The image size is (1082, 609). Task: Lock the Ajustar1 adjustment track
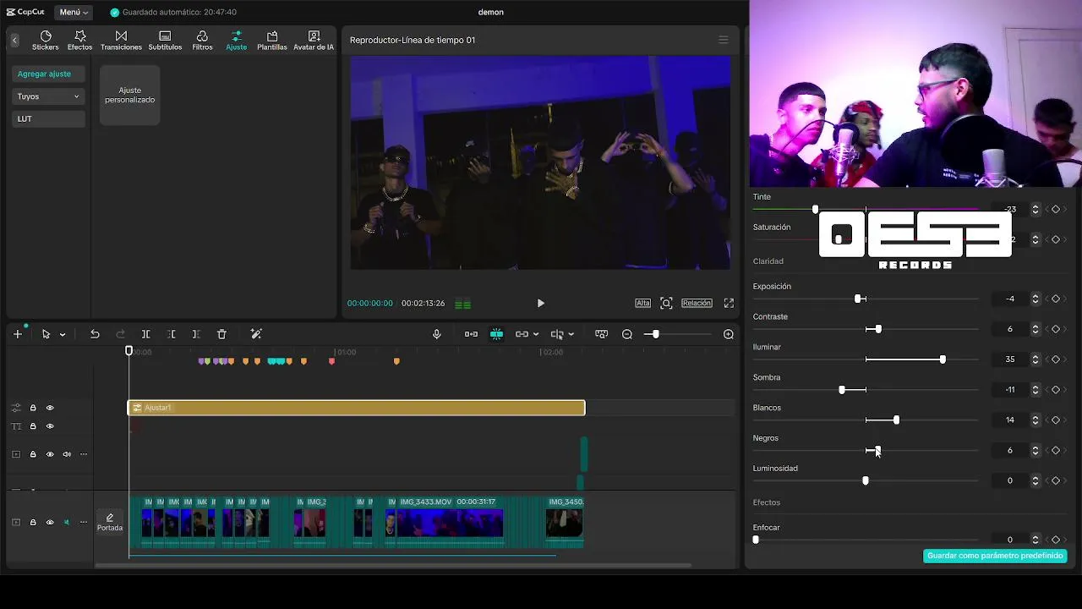pyautogui.click(x=33, y=408)
